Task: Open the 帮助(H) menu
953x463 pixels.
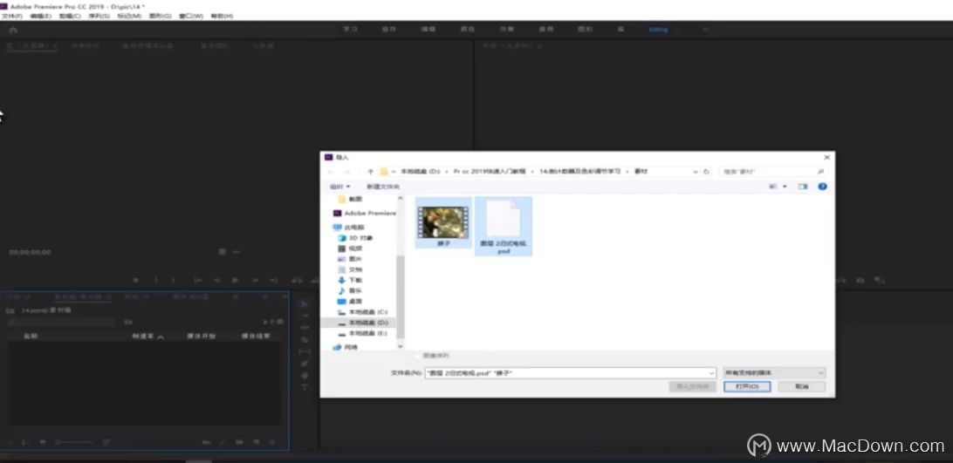Action: tap(222, 16)
